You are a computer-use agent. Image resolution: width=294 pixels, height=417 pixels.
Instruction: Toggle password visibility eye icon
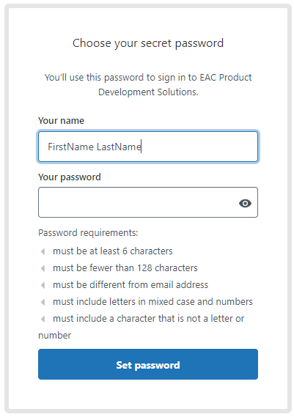[245, 204]
